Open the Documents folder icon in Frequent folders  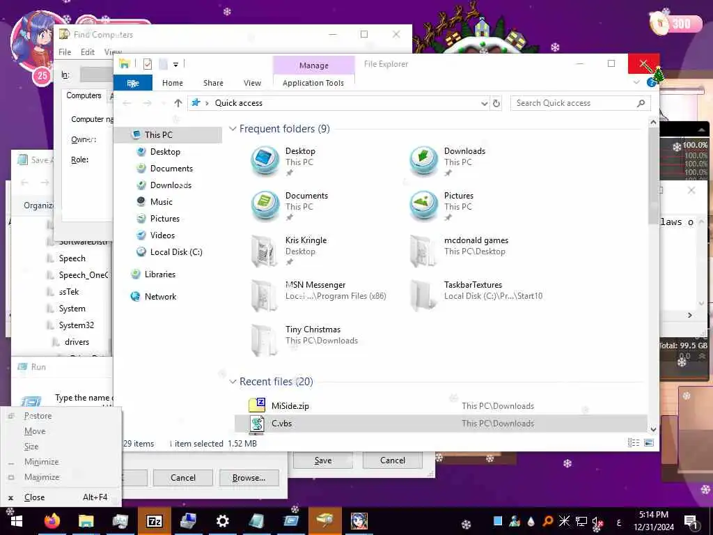(265, 206)
